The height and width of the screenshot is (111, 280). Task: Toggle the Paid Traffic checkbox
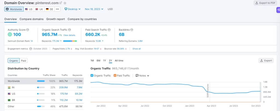pos(115,75)
